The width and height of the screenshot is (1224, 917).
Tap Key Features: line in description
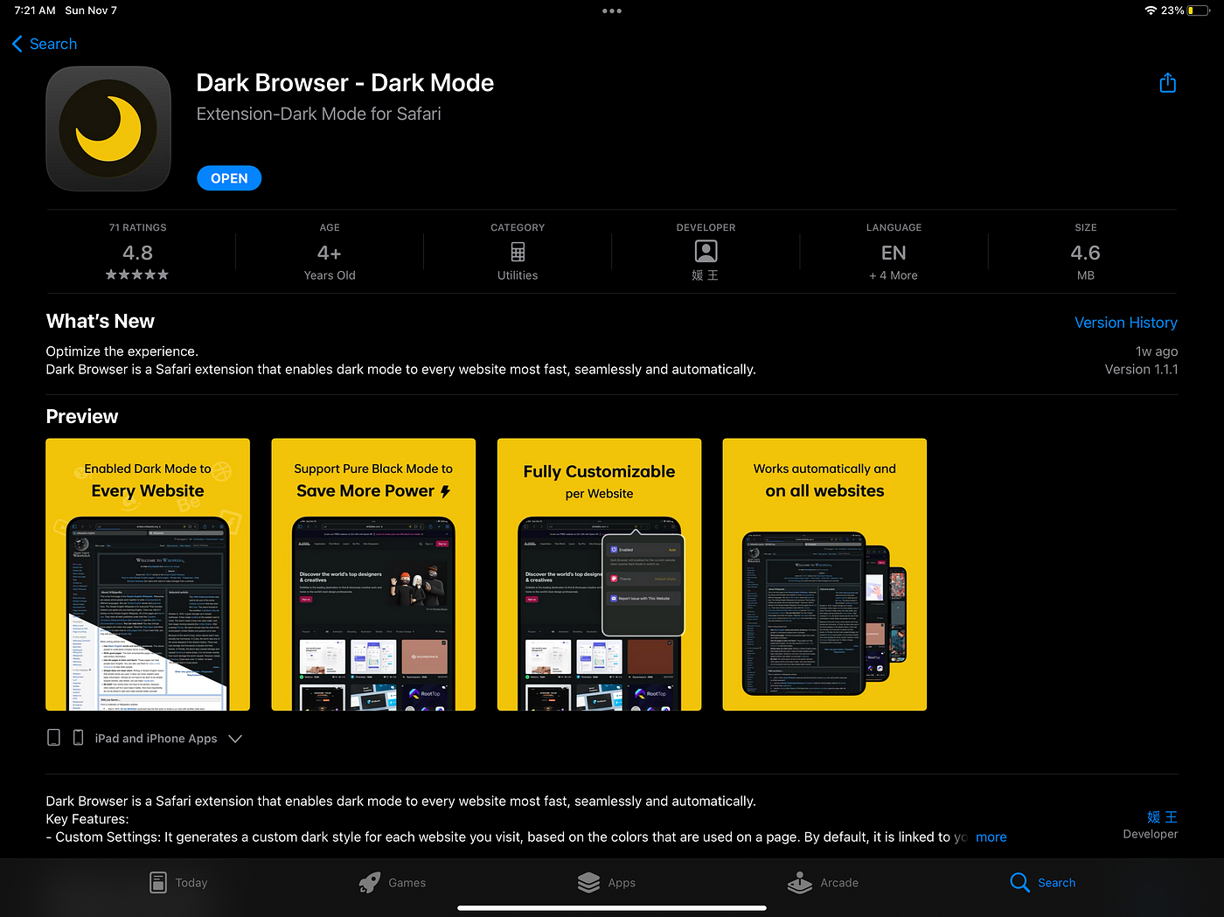pyautogui.click(x=87, y=819)
